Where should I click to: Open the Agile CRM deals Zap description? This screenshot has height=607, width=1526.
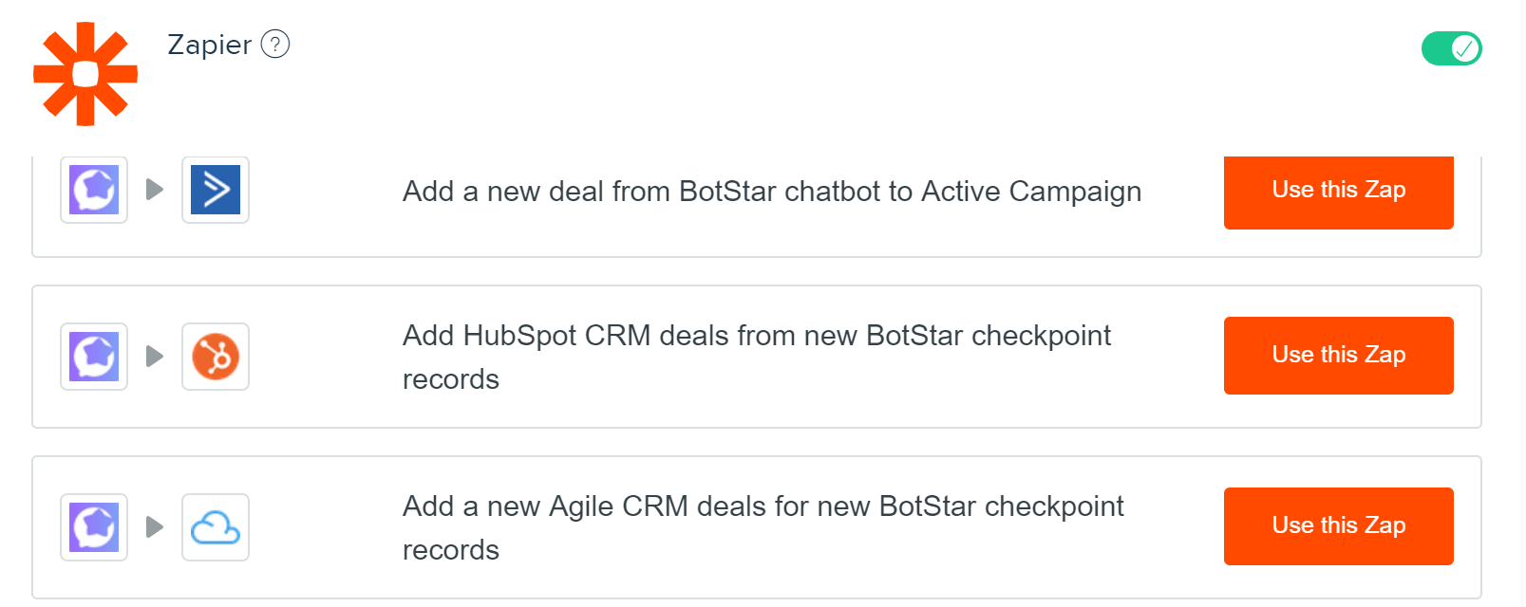pos(763,527)
